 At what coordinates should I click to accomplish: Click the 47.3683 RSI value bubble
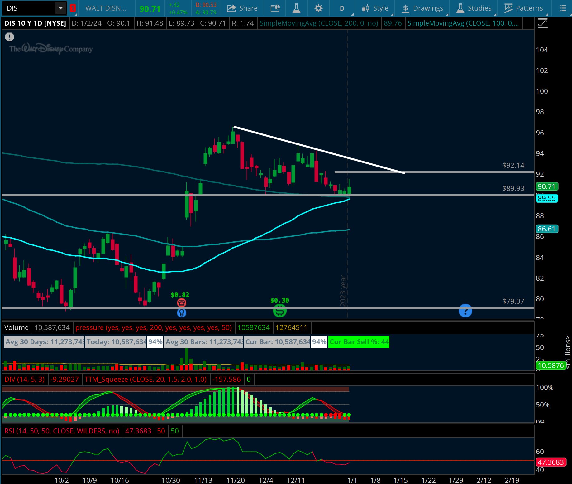[x=551, y=462]
